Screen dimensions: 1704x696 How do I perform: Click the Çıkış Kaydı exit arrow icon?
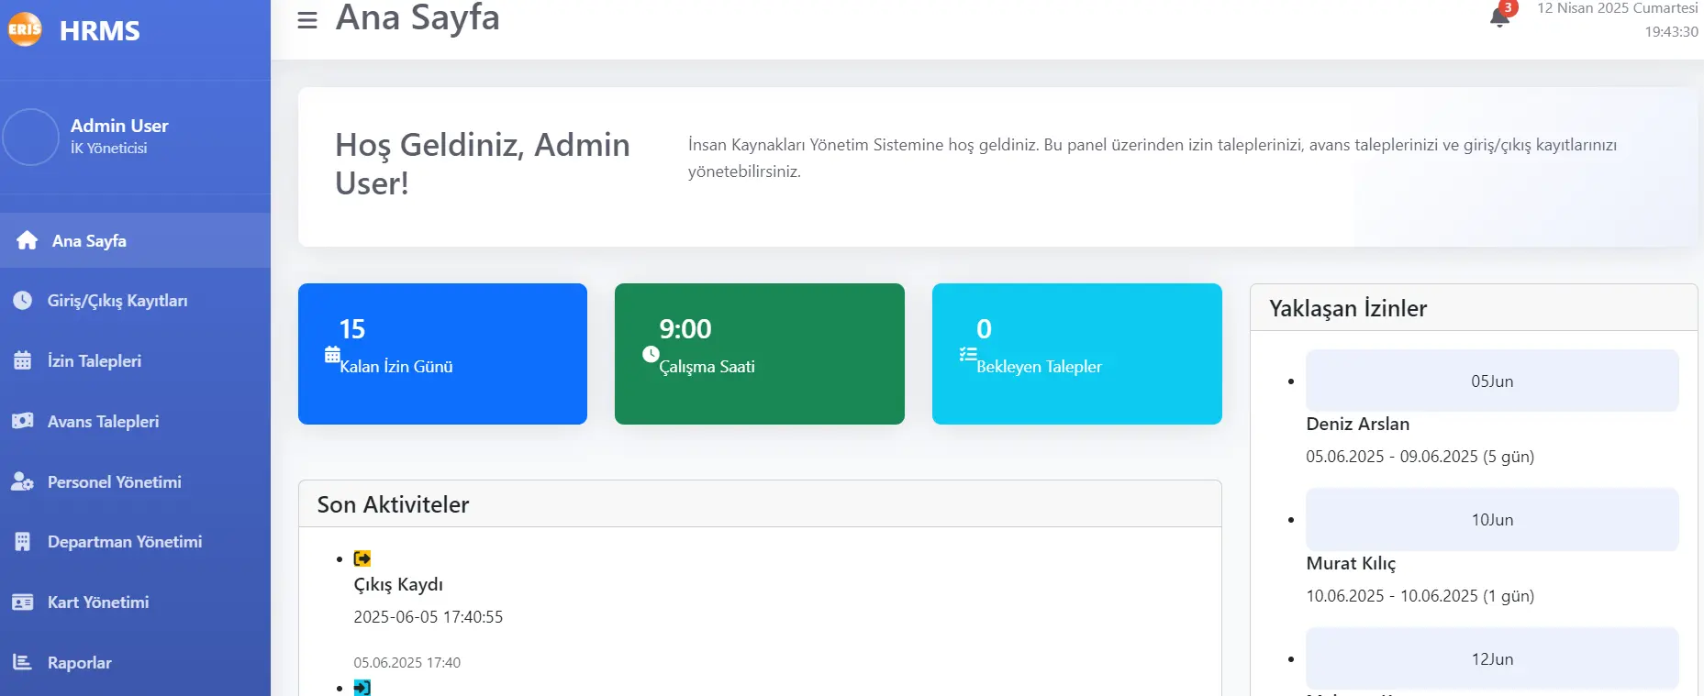click(x=362, y=558)
